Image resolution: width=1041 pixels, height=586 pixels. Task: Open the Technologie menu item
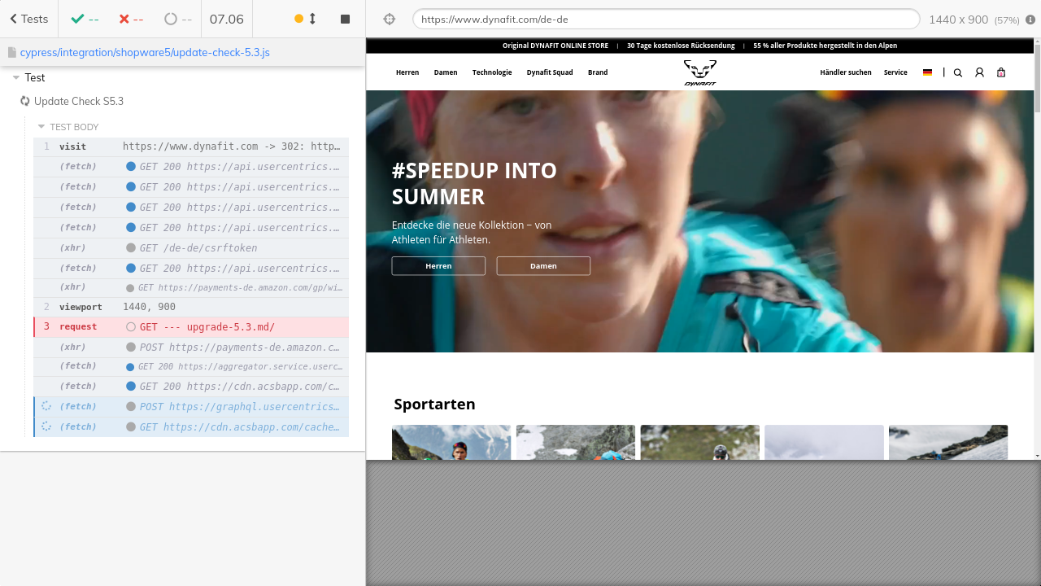[492, 72]
